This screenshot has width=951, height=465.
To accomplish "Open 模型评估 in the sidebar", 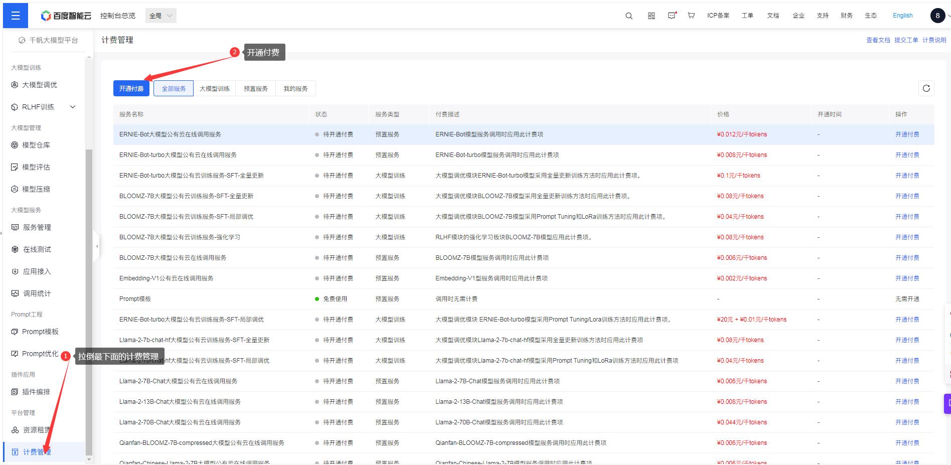I will [36, 167].
